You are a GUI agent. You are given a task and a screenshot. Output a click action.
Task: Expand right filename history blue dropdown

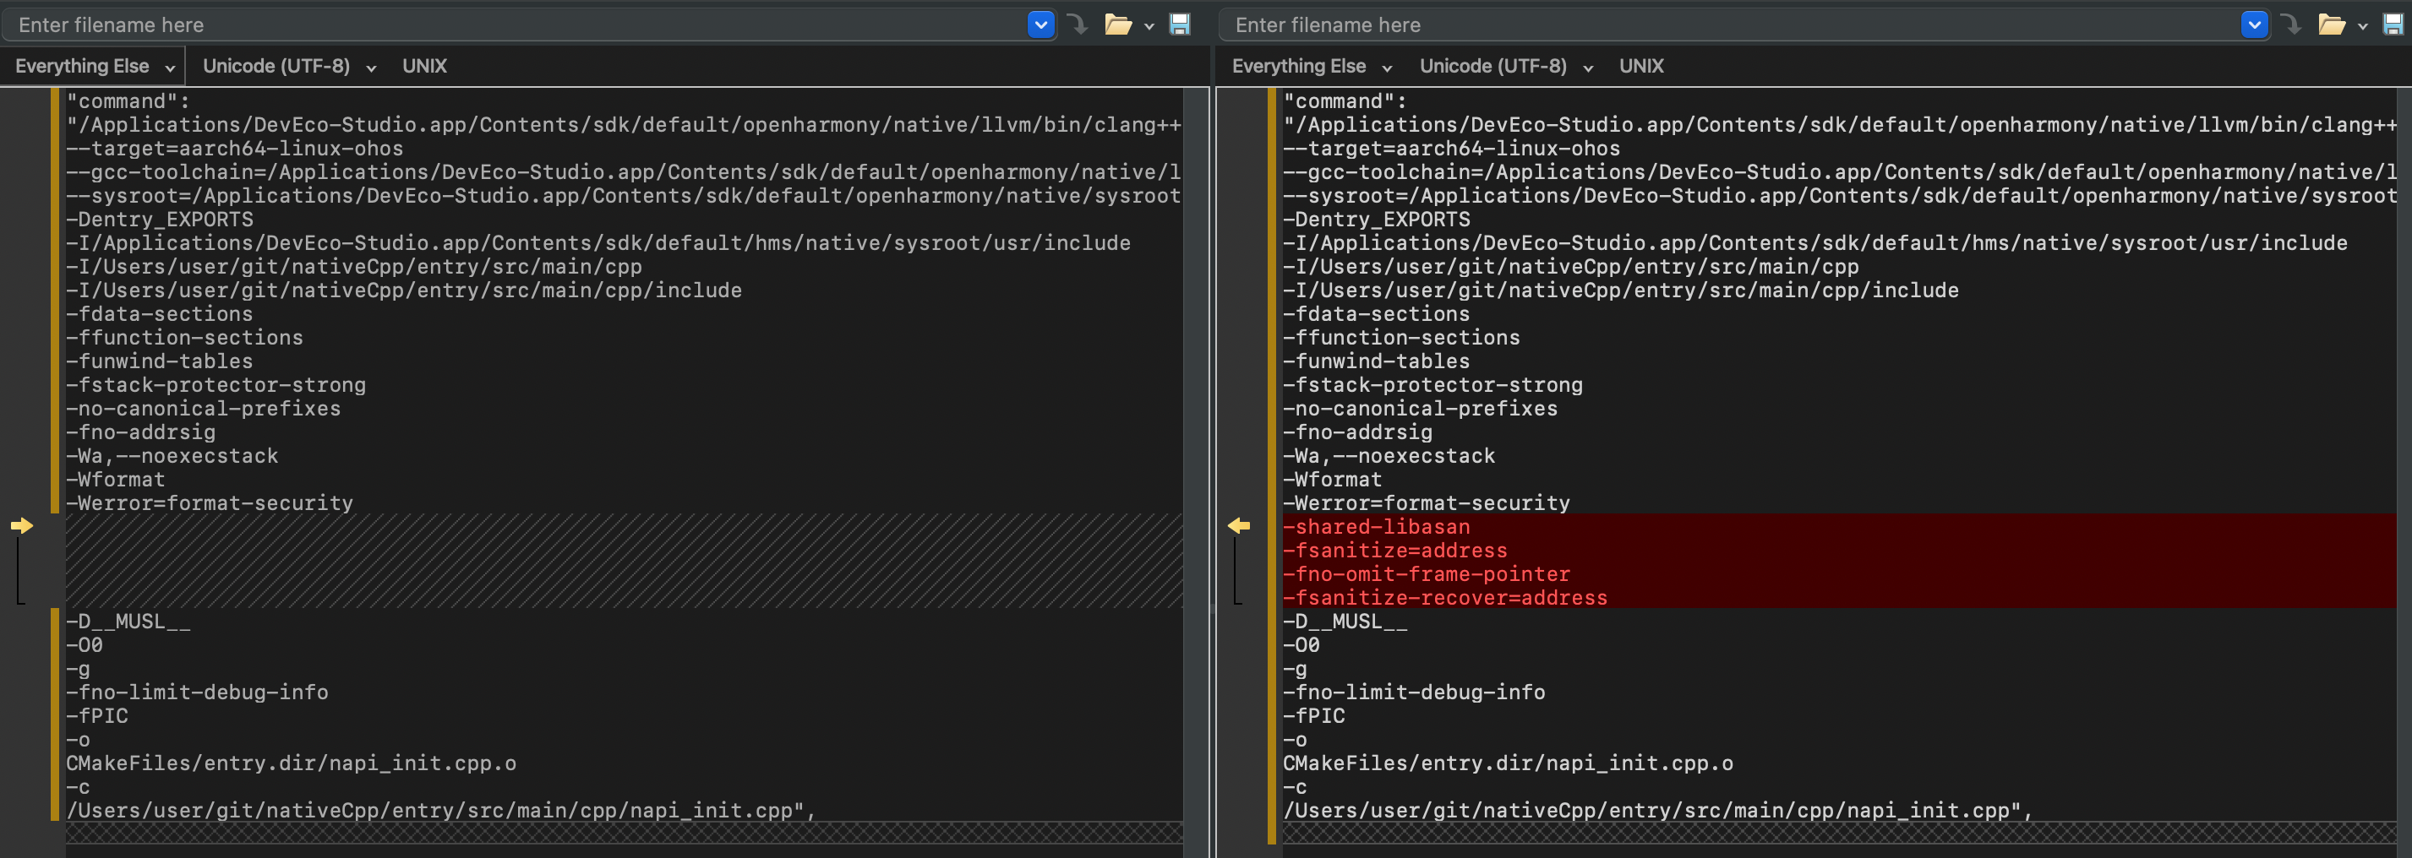click(x=2254, y=24)
